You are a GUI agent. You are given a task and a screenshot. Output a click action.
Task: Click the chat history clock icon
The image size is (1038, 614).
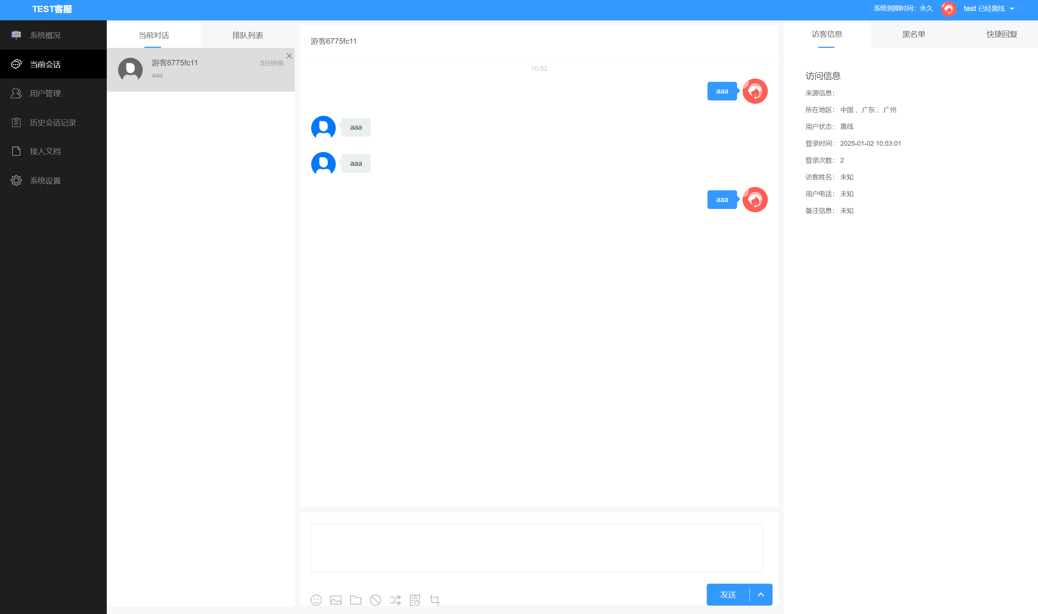pyautogui.click(x=415, y=599)
